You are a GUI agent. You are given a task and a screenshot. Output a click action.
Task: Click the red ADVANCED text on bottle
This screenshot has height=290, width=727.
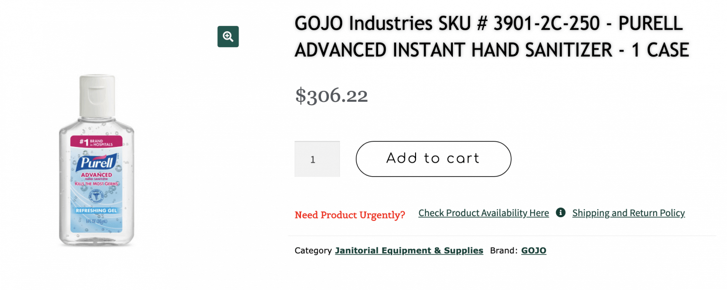(97, 175)
